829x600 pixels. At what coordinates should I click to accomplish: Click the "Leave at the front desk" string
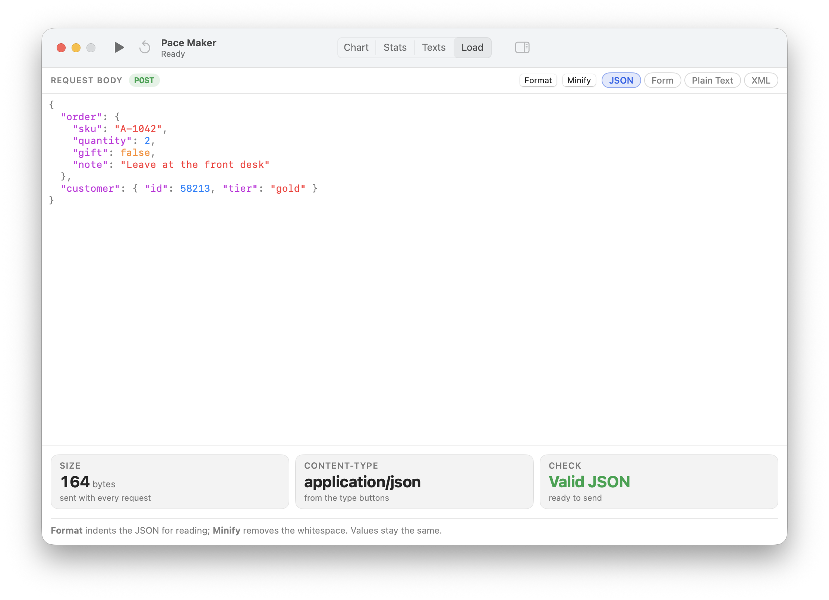coord(195,165)
